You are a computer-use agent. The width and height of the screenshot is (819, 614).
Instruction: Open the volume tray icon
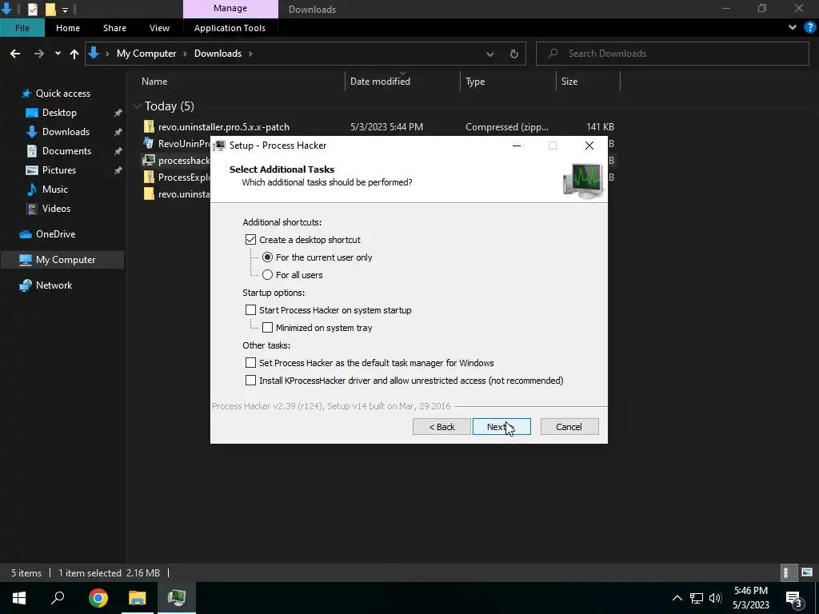[x=715, y=598]
